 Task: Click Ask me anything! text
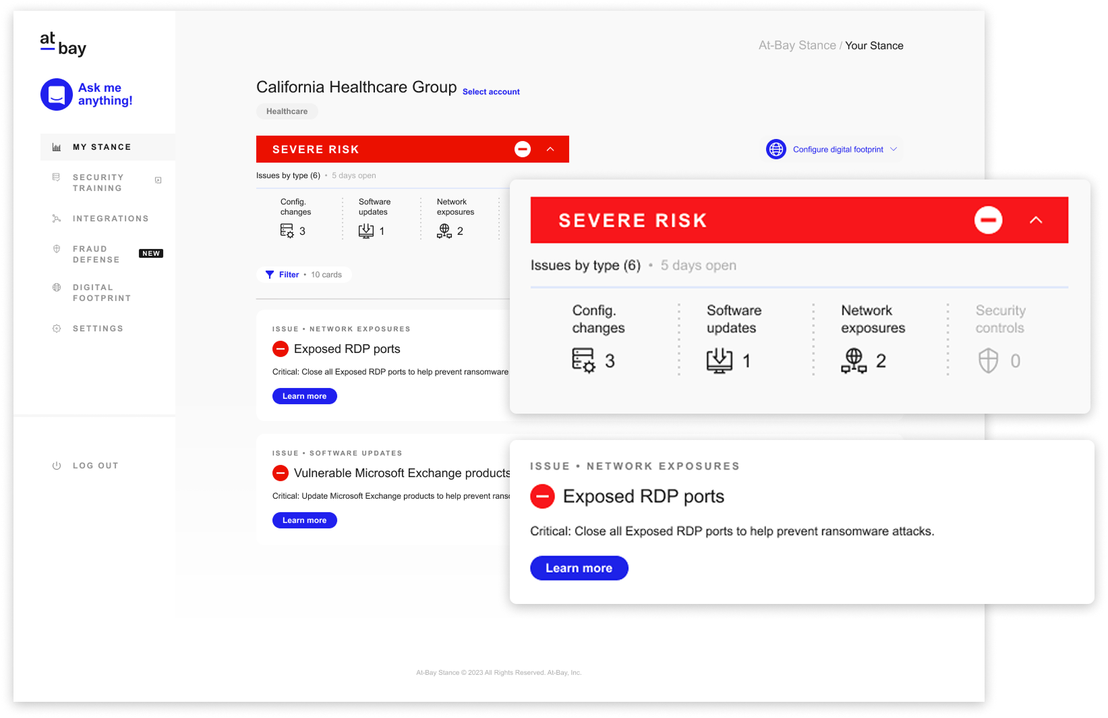coord(105,94)
